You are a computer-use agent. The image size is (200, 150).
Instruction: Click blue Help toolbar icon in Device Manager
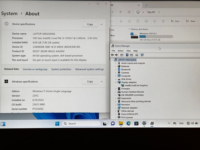[127, 55]
